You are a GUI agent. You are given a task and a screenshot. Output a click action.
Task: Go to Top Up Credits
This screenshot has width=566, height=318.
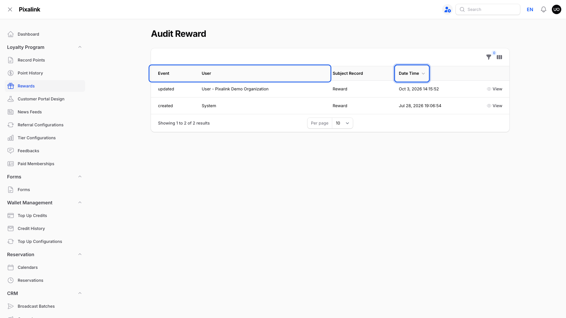coord(45,216)
